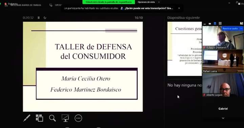Toggle black out slide show screen
Viewport: 244px width, 128px height.
tap(65, 118)
